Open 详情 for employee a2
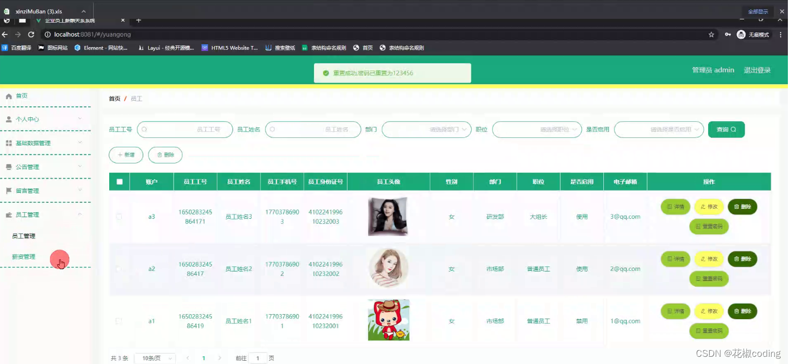Screen dimensions: 789x364 pos(675,259)
